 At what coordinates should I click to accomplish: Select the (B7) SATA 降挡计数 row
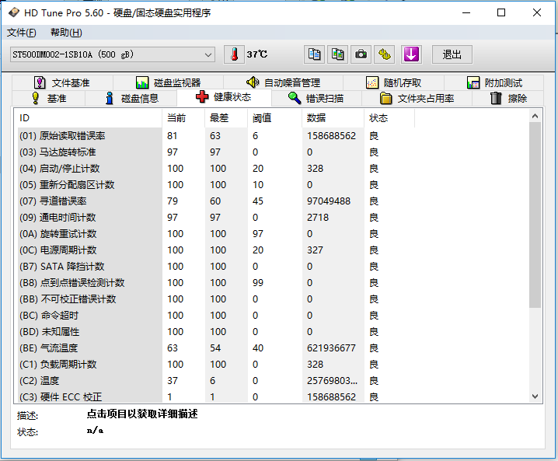coord(215,267)
